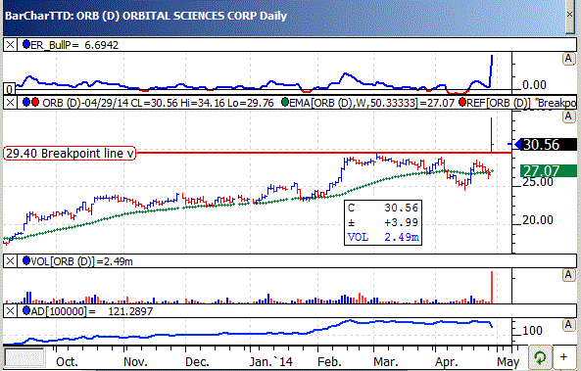Image resolution: width=581 pixels, height=371 pixels.
Task: Click the scroll thumb left of the date axis
Action: pyautogui.click(x=24, y=357)
